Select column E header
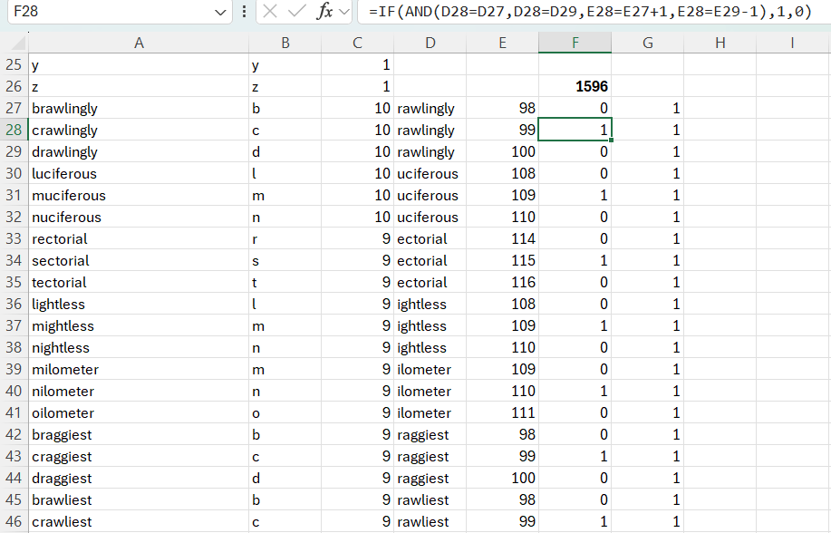The height and width of the screenshot is (533, 831). pos(502,43)
